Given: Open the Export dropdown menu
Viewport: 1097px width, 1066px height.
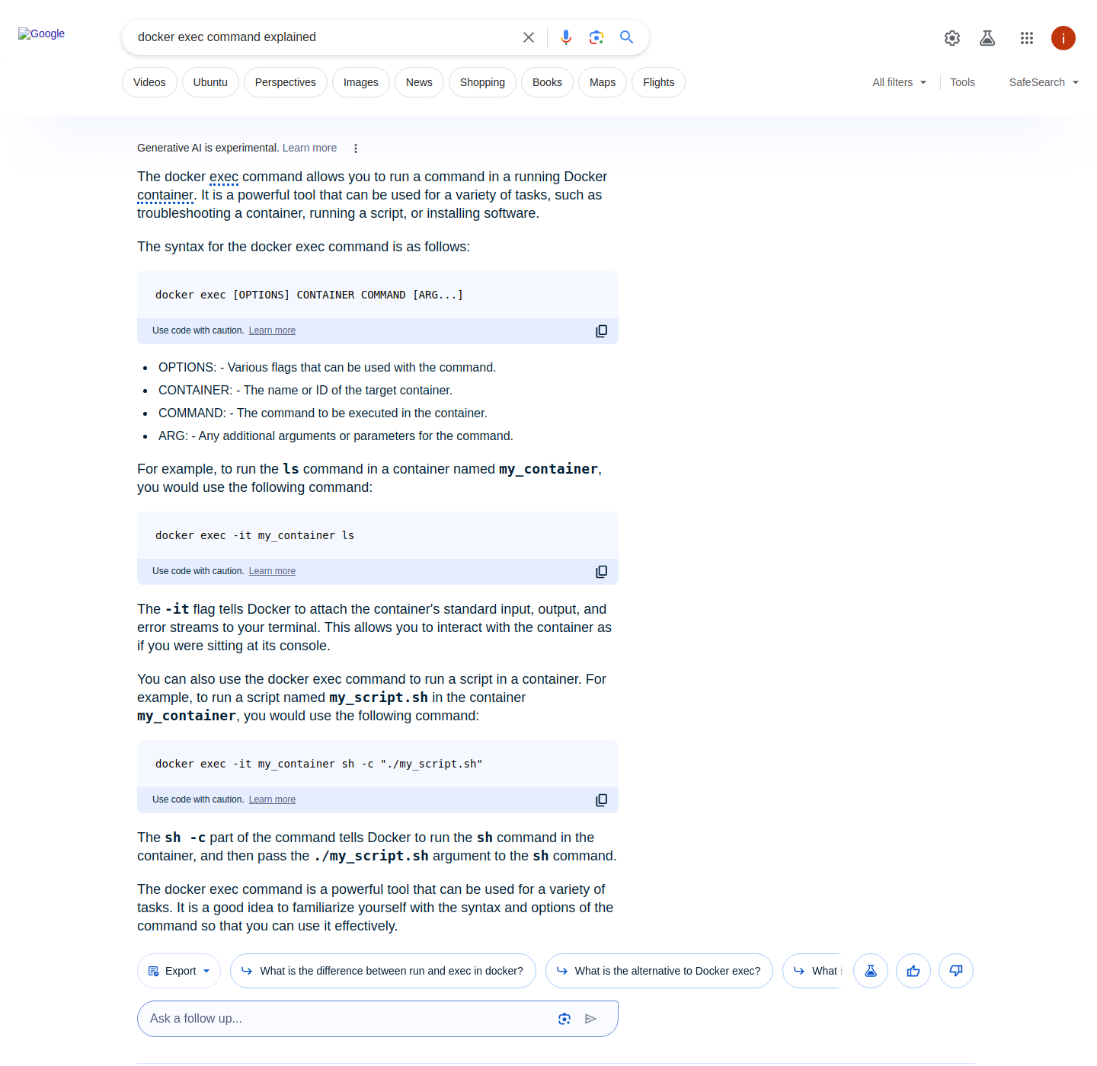Looking at the screenshot, I should [179, 971].
